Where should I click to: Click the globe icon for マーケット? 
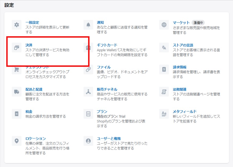(x=164, y=25)
